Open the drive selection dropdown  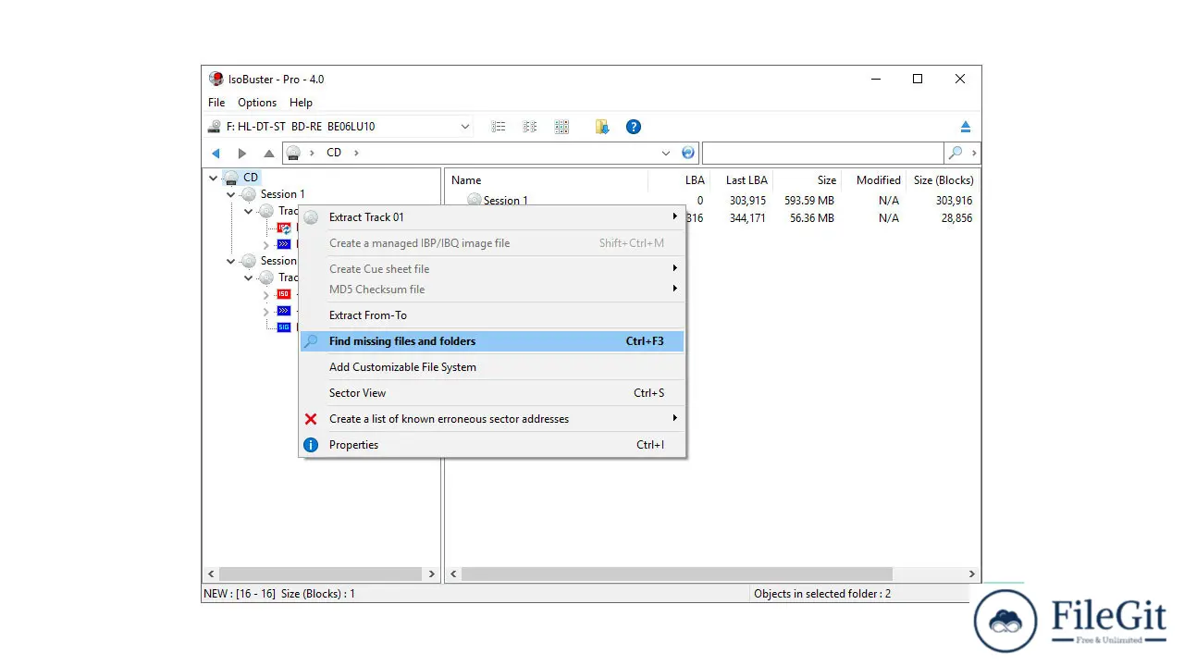click(465, 127)
